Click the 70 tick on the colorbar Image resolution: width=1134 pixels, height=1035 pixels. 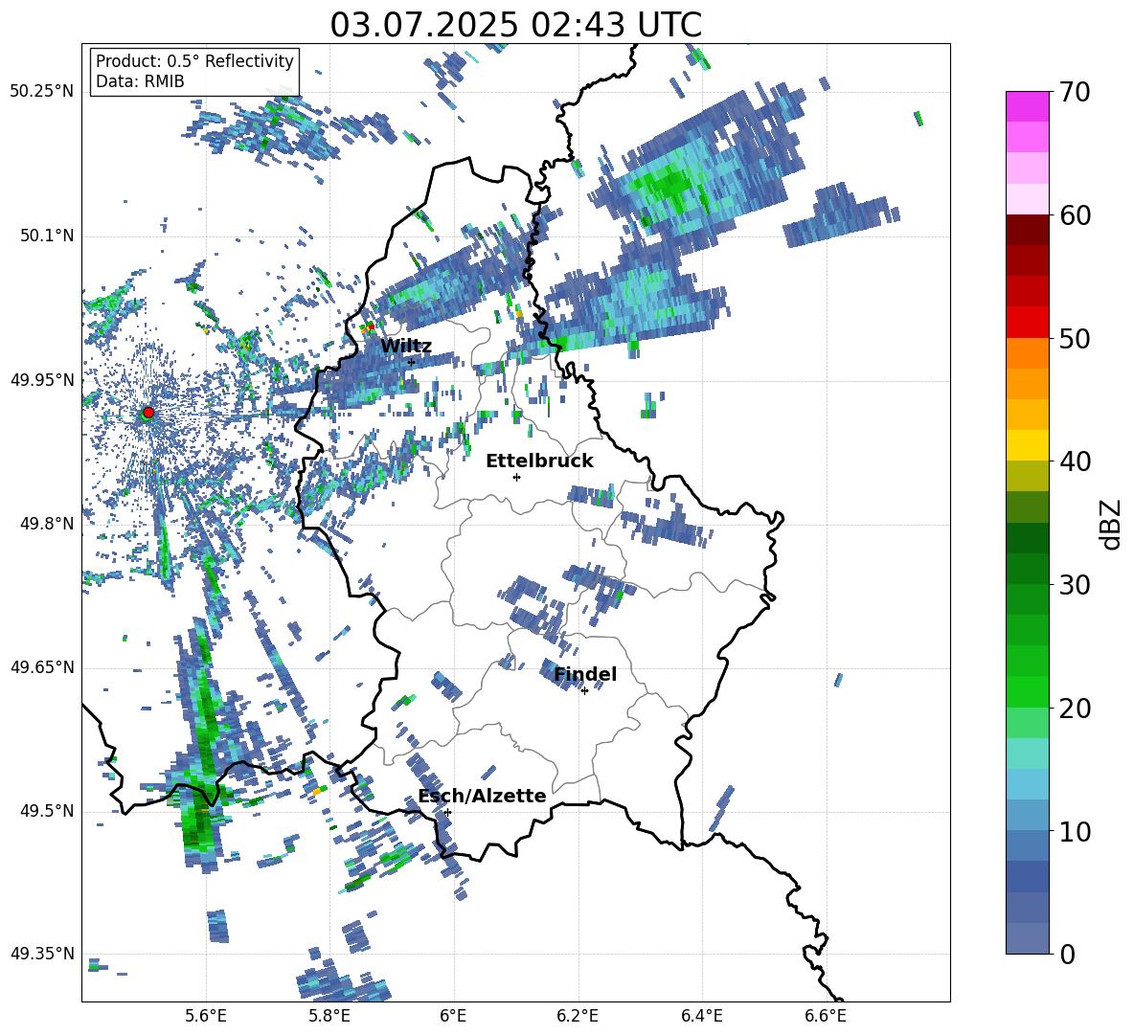1075,92
